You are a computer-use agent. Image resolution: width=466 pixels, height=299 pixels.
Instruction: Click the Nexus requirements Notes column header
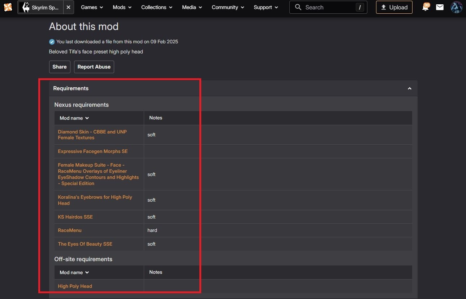point(156,118)
